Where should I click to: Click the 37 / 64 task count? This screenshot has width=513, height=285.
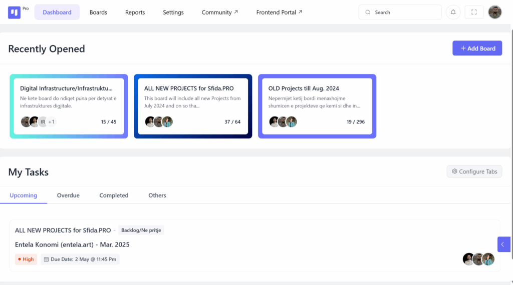tap(232, 122)
